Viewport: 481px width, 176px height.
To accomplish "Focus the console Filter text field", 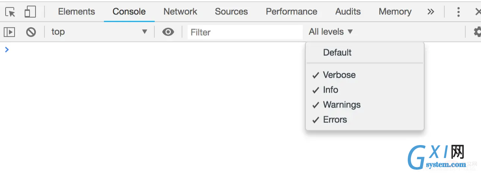I will click(245, 32).
